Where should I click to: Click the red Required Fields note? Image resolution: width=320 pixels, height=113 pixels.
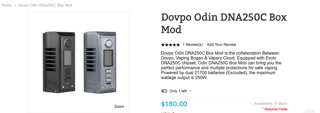pos(275,109)
